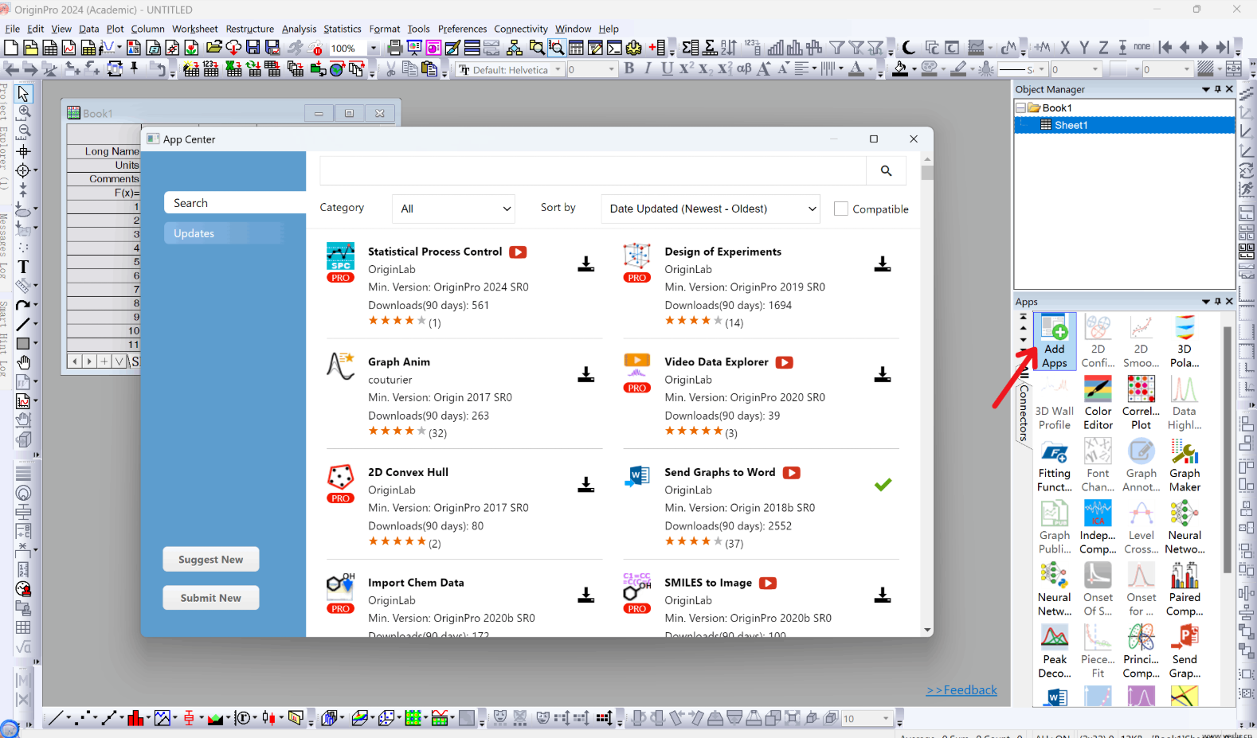Click the Suggest New button
Screen dimensions: 1257x738
pyautogui.click(x=210, y=560)
